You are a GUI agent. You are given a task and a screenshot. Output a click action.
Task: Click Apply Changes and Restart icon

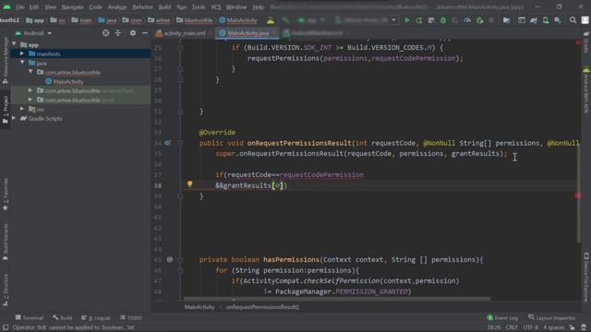(x=419, y=20)
